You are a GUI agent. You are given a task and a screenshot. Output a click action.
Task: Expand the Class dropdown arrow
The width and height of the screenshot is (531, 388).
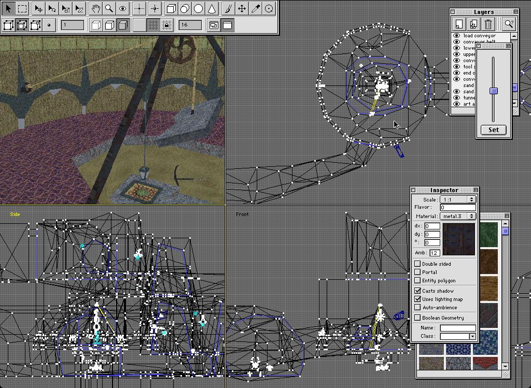click(x=472, y=336)
